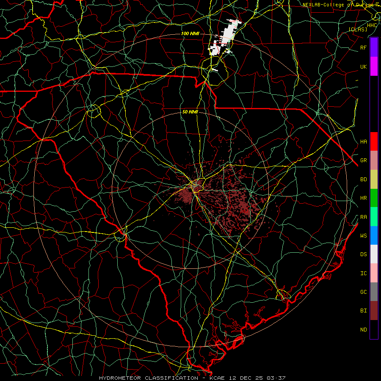This screenshot has width=381, height=381.
Task: Select the BD yellow-olive legend swatch
Action: (374, 179)
